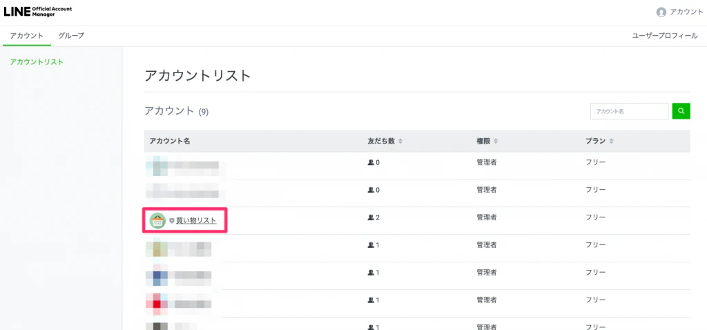The width and height of the screenshot is (707, 330).
Task: Click the red blurred account avatar
Action: tap(157, 302)
